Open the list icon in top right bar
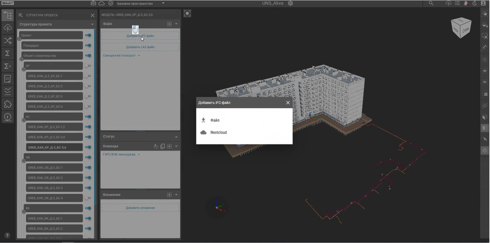 [x=457, y=3]
